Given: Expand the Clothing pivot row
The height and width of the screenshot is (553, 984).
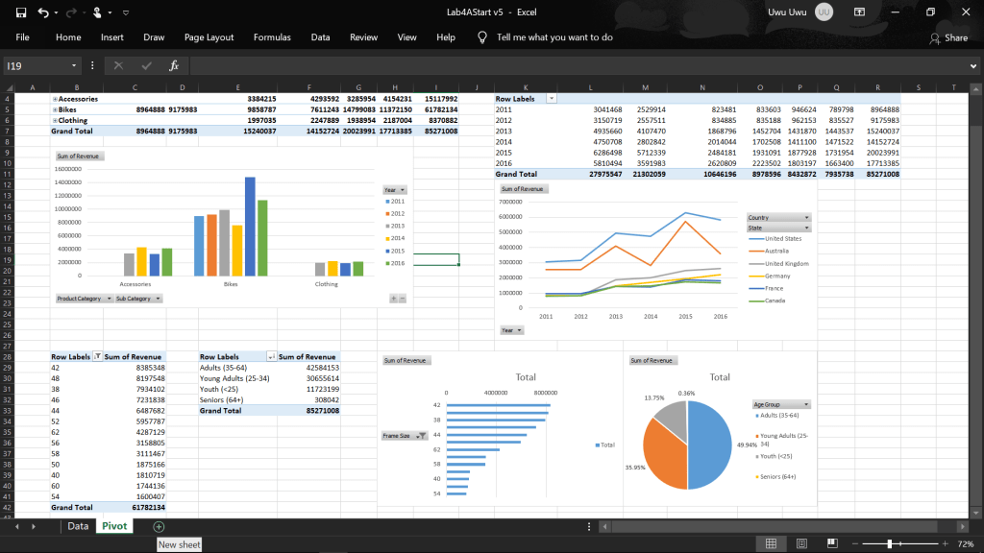Looking at the screenshot, I should [x=54, y=120].
